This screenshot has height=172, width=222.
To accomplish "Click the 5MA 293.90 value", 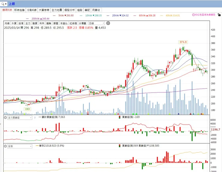I will (x=70, y=15).
